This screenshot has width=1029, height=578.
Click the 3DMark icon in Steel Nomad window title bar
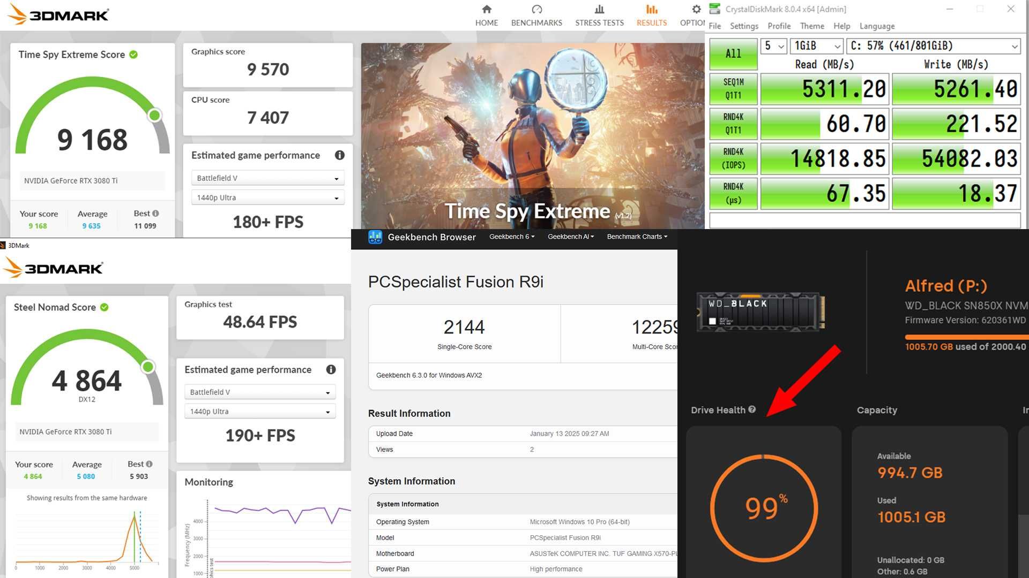point(3,246)
